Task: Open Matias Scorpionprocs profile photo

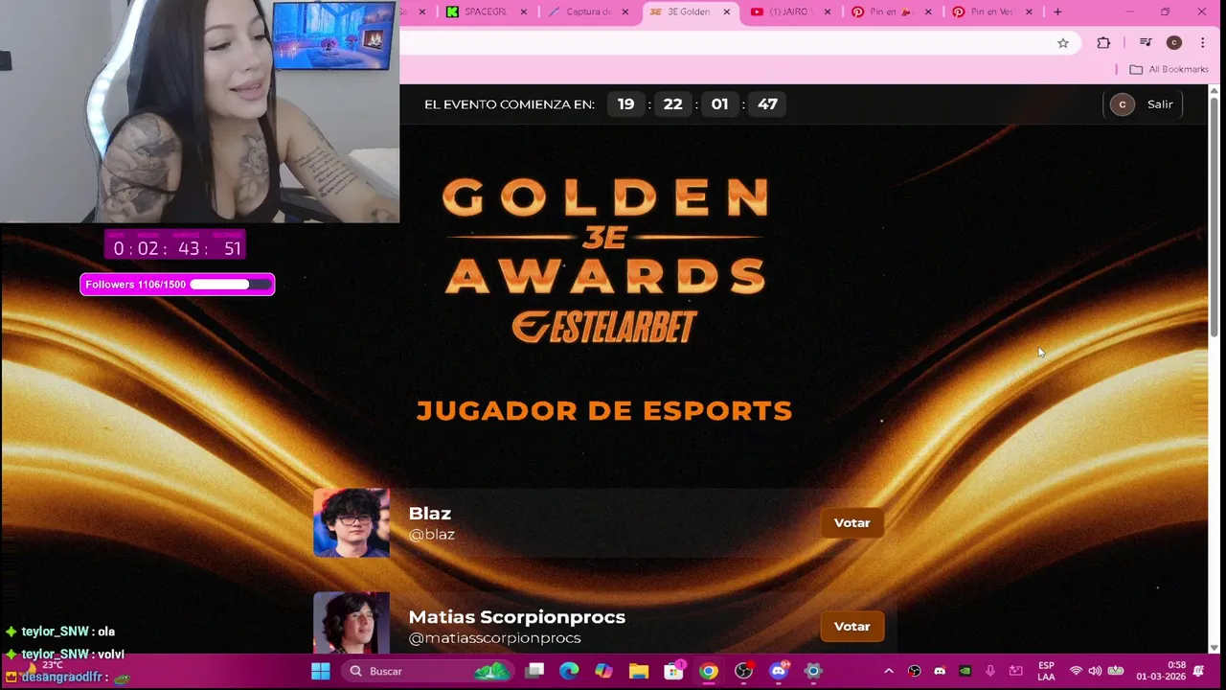Action: (x=352, y=623)
